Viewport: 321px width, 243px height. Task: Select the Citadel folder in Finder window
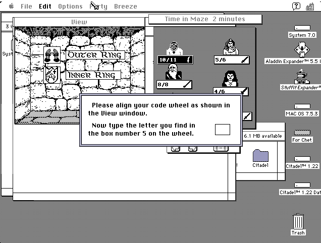tap(260, 156)
